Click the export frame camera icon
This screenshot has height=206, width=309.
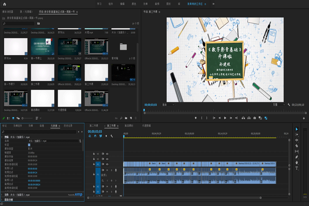pos(255,118)
